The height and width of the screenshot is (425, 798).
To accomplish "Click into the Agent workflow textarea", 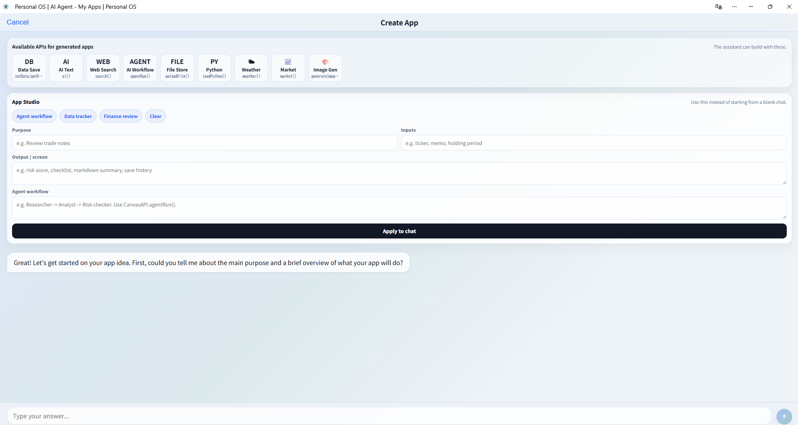I will pos(399,208).
